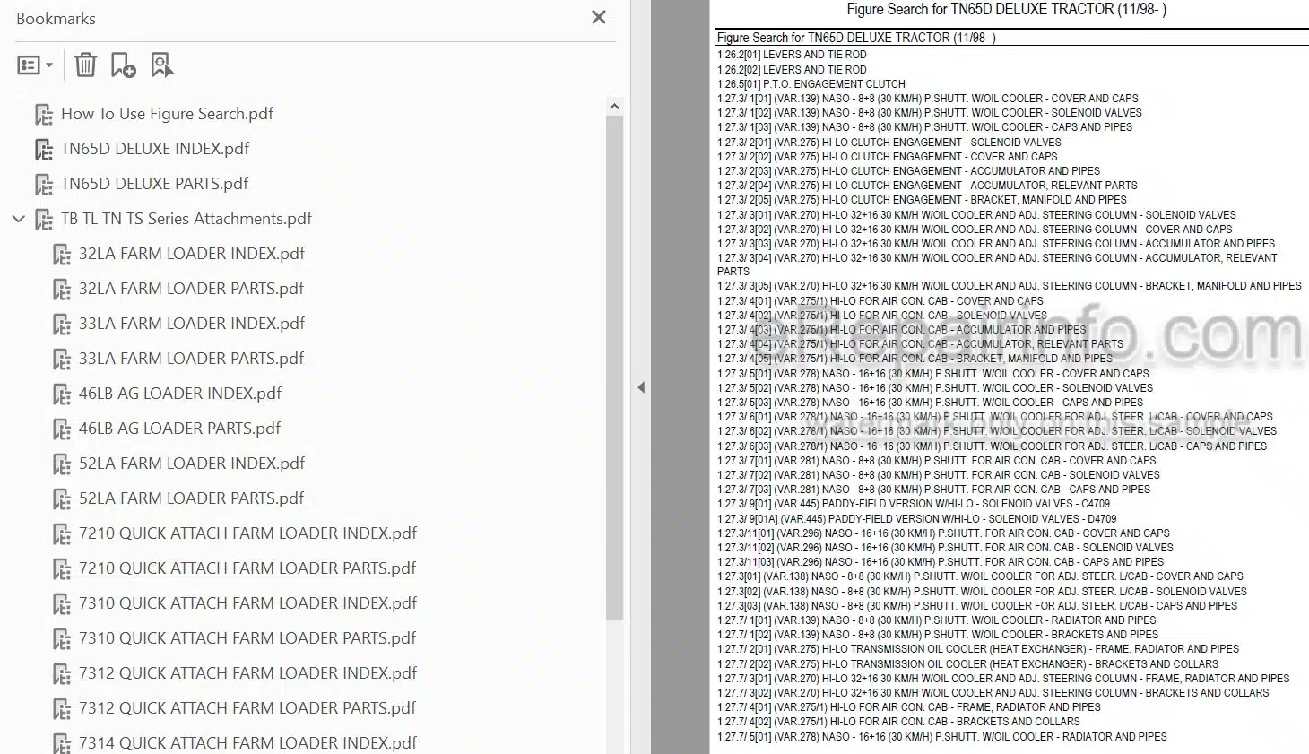
Task: Open 7310 QUICK ATTACH FARM LOADER PARTS.pdf
Action: pyautogui.click(x=247, y=638)
